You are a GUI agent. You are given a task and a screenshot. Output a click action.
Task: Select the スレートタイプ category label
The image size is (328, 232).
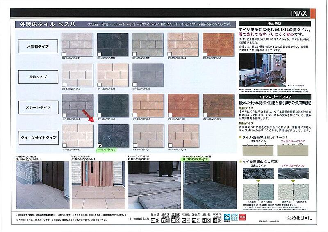(39, 107)
